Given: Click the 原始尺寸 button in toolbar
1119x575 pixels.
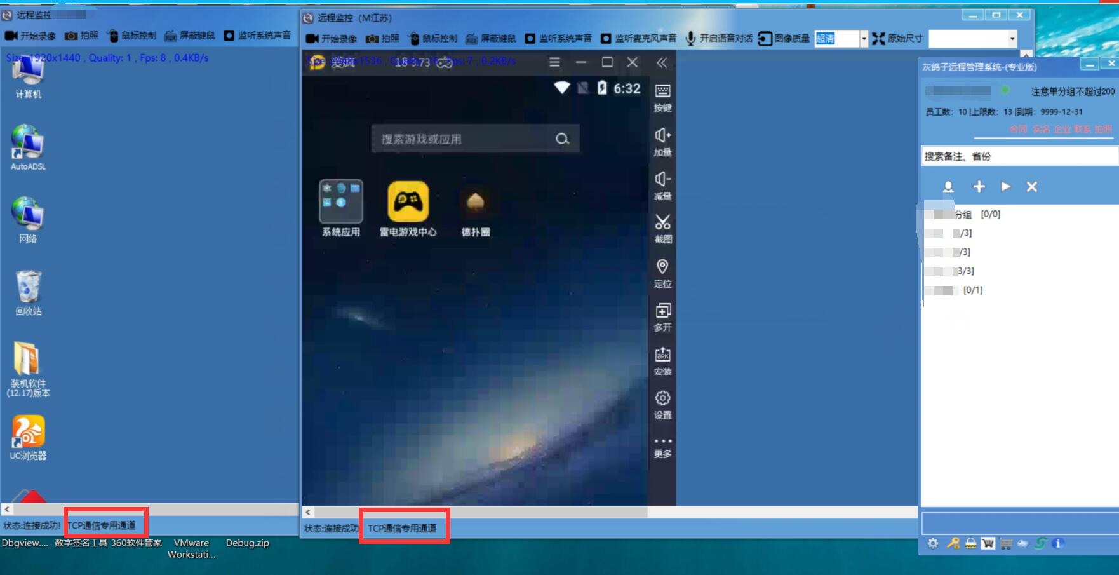Looking at the screenshot, I should (x=897, y=39).
